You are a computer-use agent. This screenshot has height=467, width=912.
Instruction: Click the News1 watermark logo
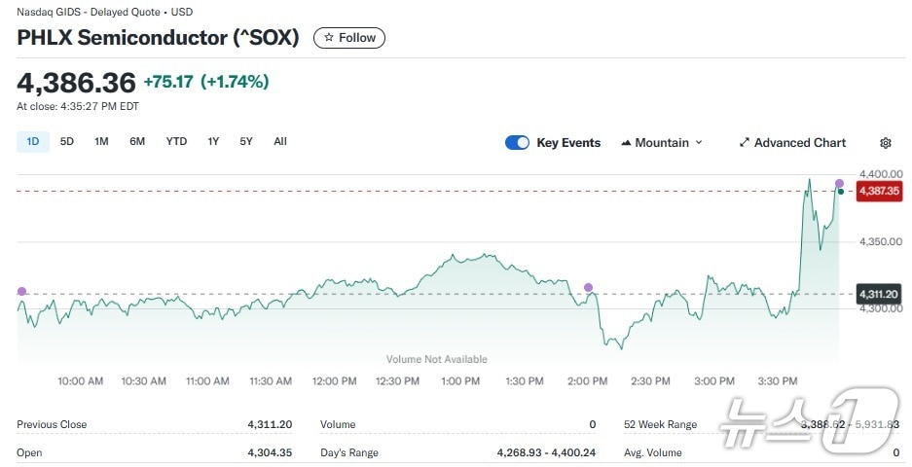point(808,421)
